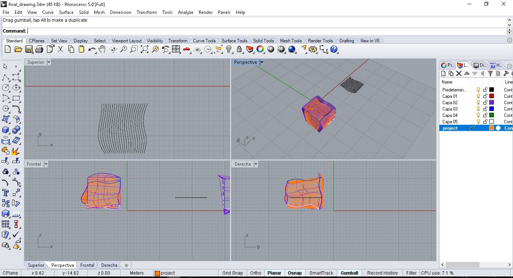Select the box solid tool
Viewport: 513px width, 278px height.
tap(6, 130)
